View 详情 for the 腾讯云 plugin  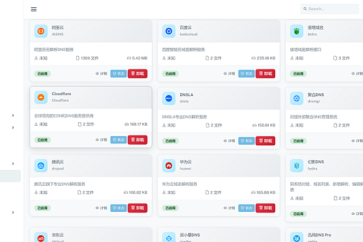(x=102, y=208)
